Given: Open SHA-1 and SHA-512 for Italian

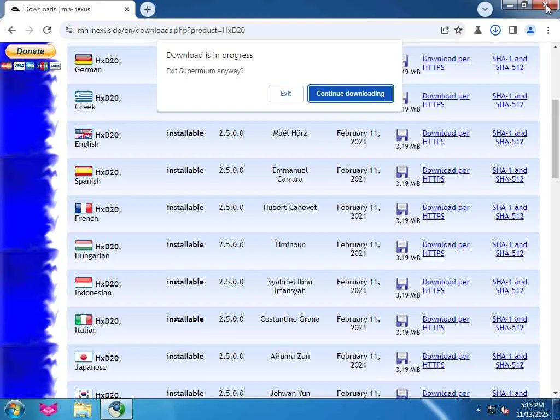Looking at the screenshot, I should (510, 323).
